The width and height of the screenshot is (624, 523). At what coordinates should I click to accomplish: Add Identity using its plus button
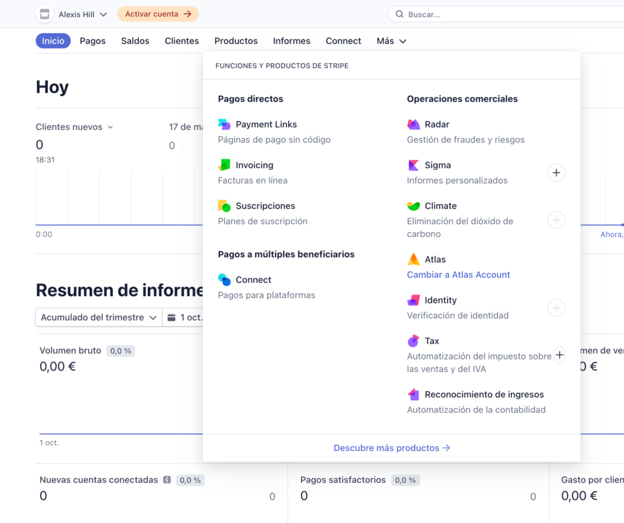(556, 308)
